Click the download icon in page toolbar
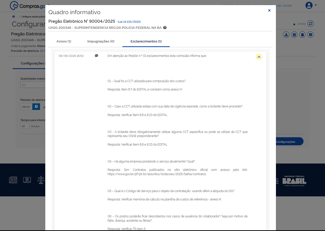The height and width of the screenshot is (231, 325). click(286, 35)
